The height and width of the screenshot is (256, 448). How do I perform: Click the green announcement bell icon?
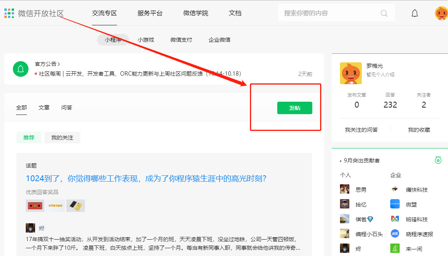point(21,69)
